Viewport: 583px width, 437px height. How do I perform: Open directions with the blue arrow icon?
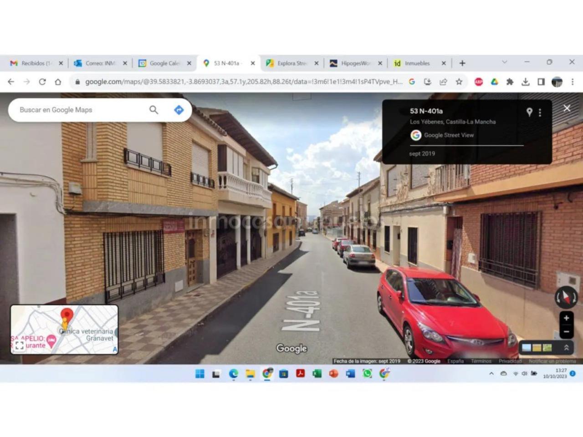tap(179, 110)
